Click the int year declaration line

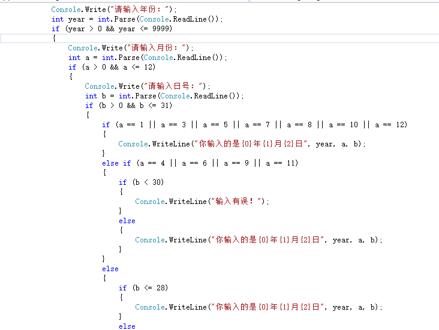pos(137,19)
